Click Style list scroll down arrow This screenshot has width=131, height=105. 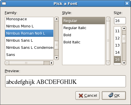[x=108, y=63]
